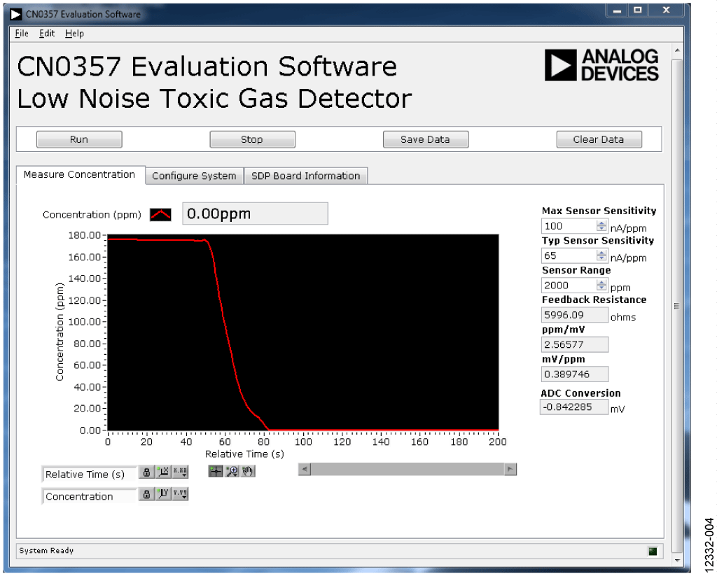
Task: Select the graph cursor crosshair tool
Action: click(216, 471)
